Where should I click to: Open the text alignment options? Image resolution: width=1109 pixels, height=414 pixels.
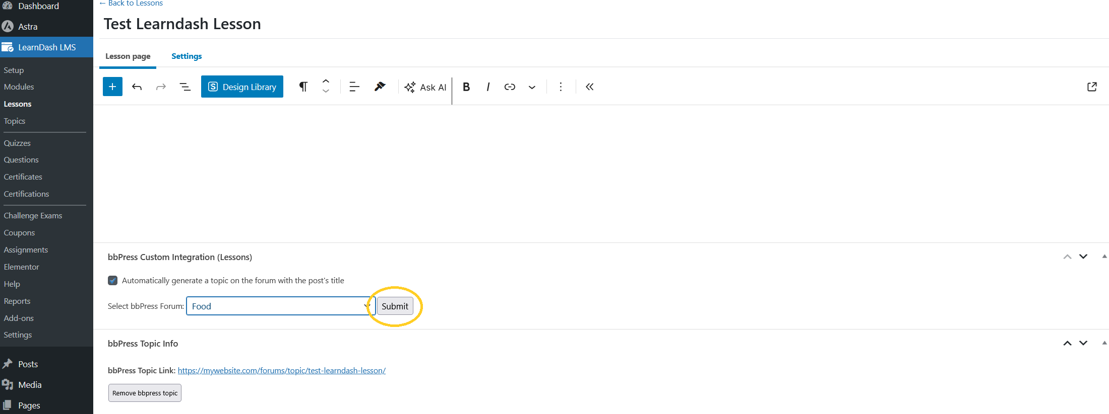tap(354, 87)
